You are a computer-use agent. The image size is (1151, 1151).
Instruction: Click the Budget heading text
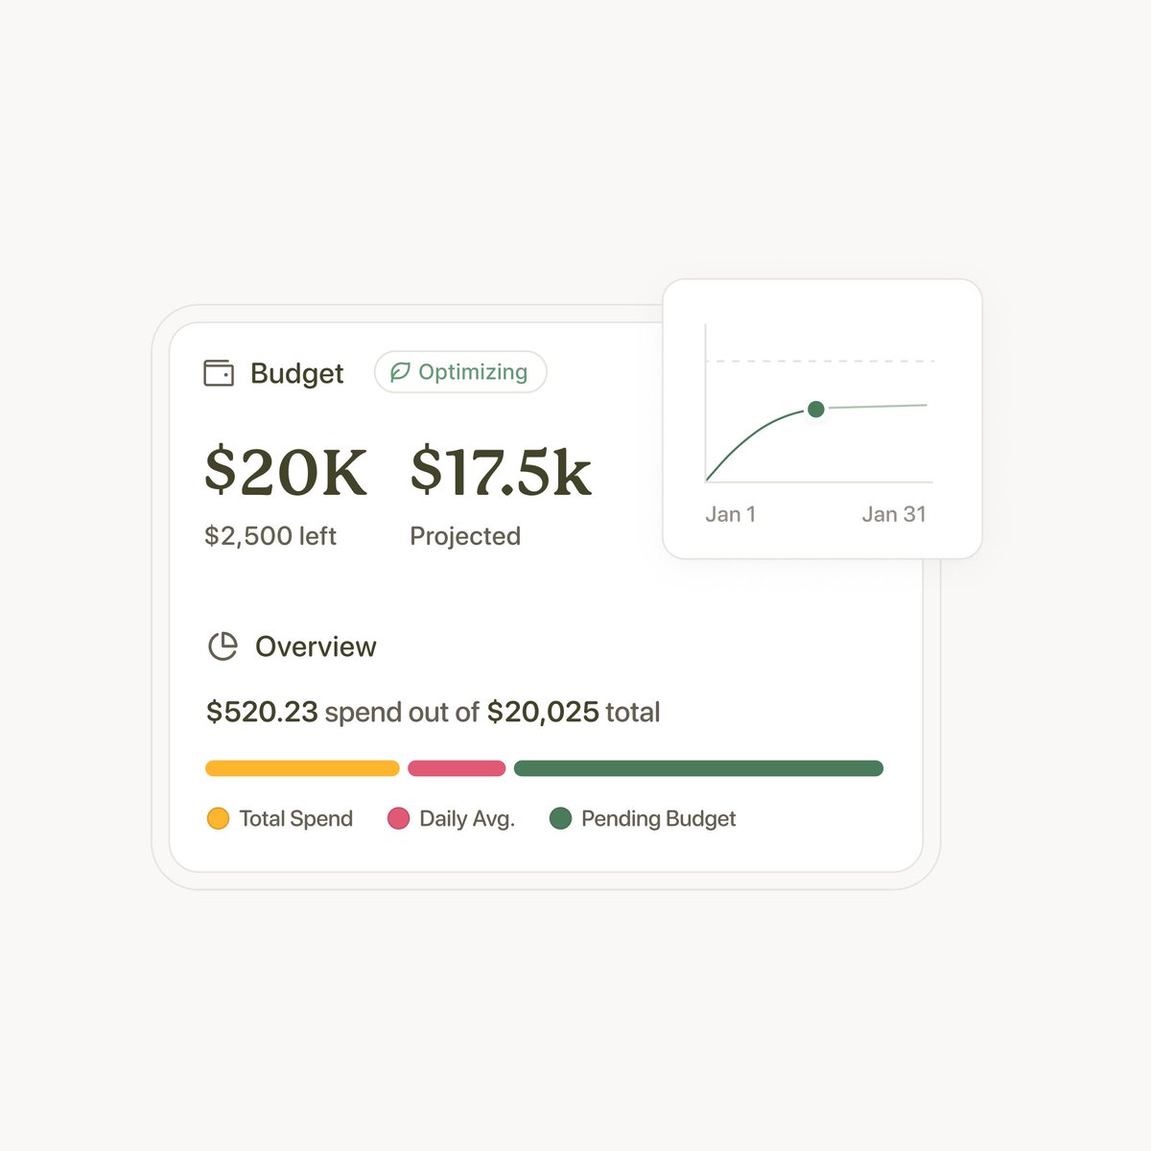pyautogui.click(x=296, y=373)
